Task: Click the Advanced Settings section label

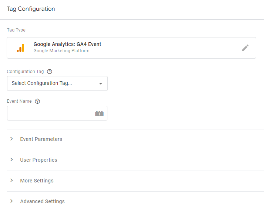Action: (42, 201)
